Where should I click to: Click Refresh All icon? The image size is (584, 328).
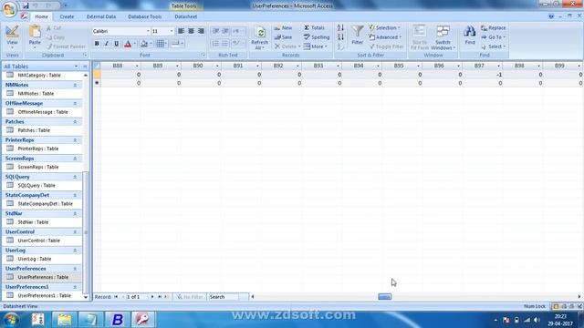(259, 37)
